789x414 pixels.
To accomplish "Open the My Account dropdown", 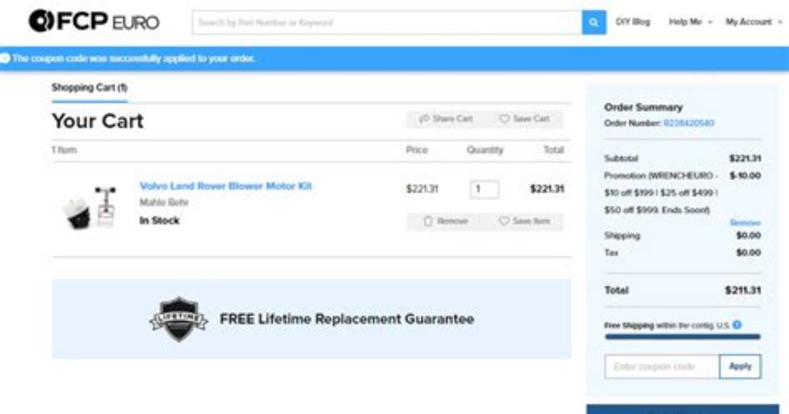I will click(x=753, y=22).
